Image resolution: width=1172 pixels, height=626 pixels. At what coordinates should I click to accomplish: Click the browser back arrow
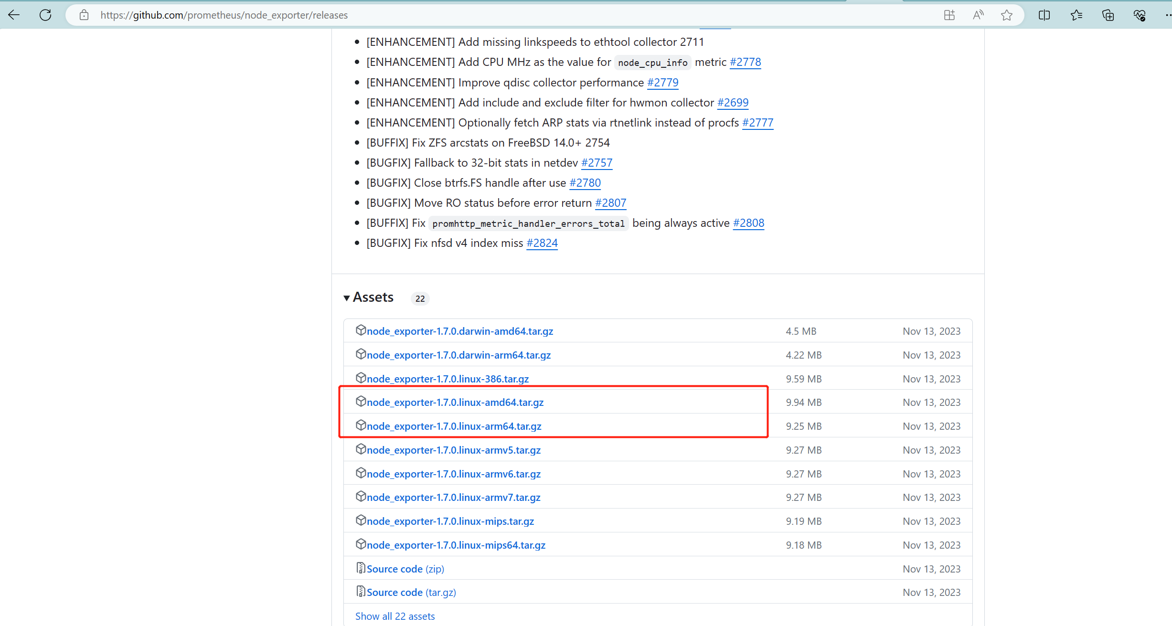14,15
